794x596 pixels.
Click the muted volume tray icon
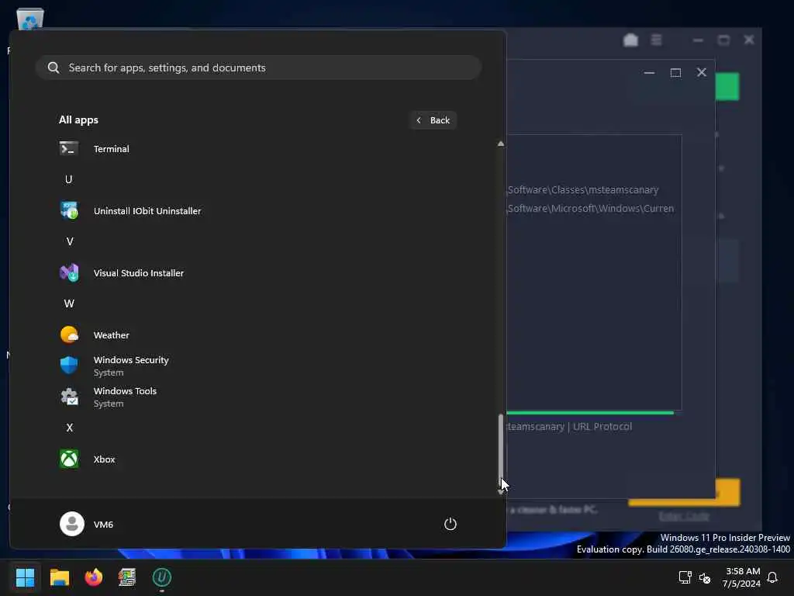pyautogui.click(x=704, y=577)
